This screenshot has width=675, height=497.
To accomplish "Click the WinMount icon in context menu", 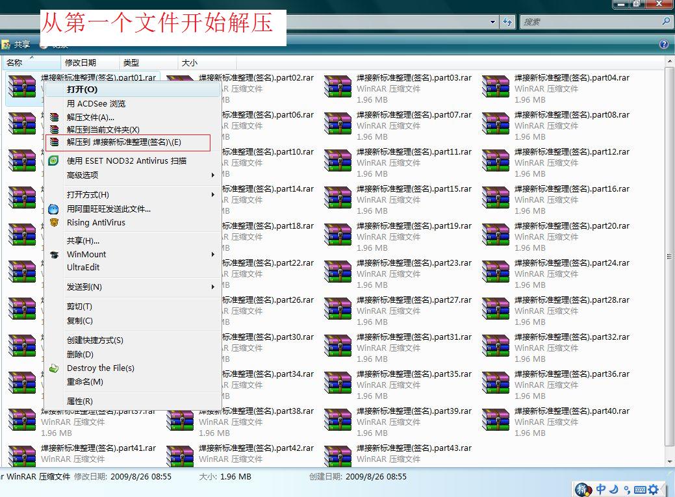I will [x=54, y=255].
